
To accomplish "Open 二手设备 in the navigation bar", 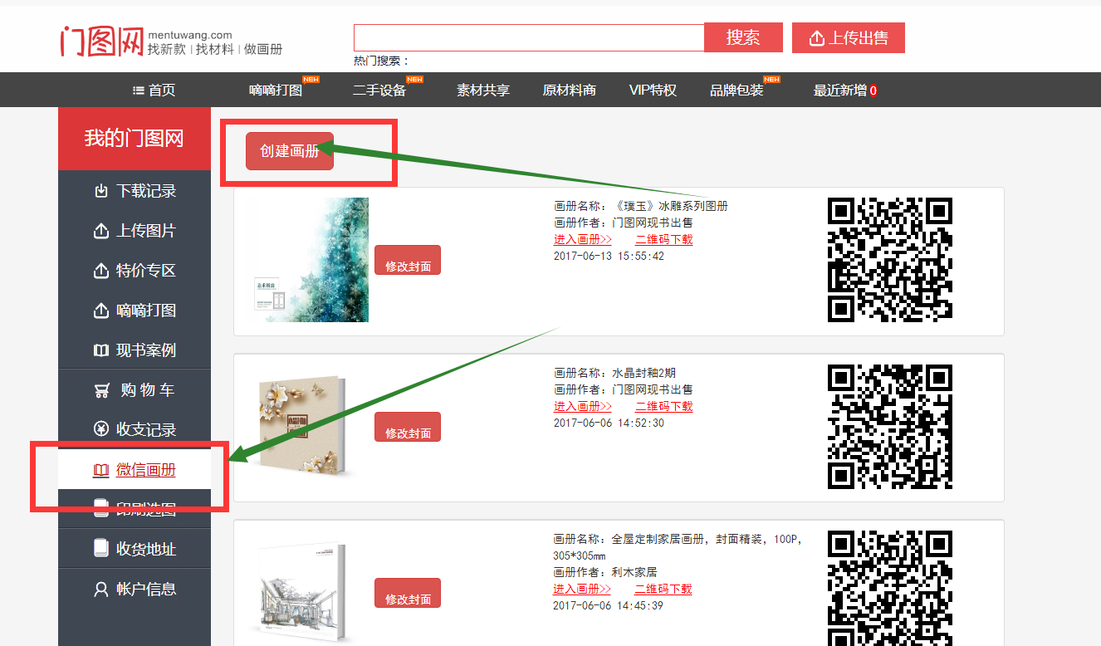I will [379, 91].
